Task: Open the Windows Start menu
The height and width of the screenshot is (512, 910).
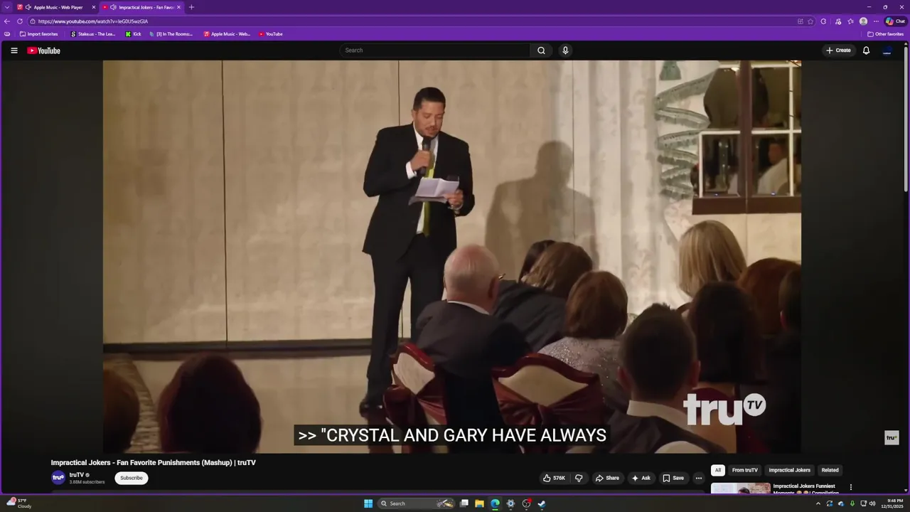Action: coord(368,503)
